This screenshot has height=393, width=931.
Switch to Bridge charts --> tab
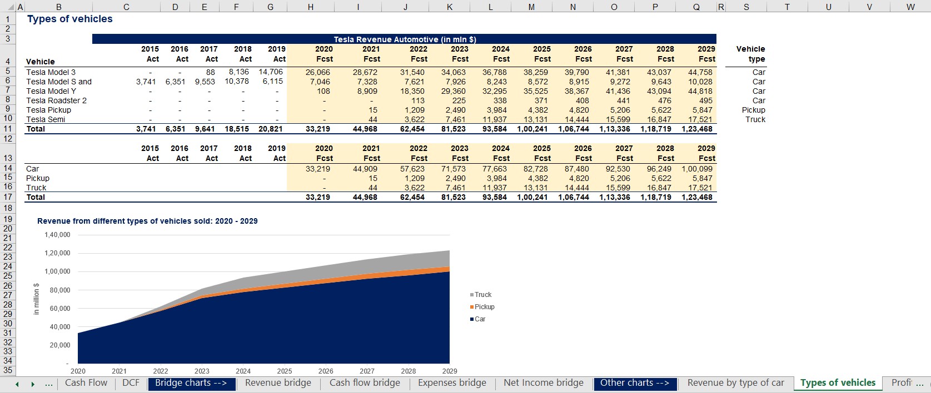[x=191, y=383]
